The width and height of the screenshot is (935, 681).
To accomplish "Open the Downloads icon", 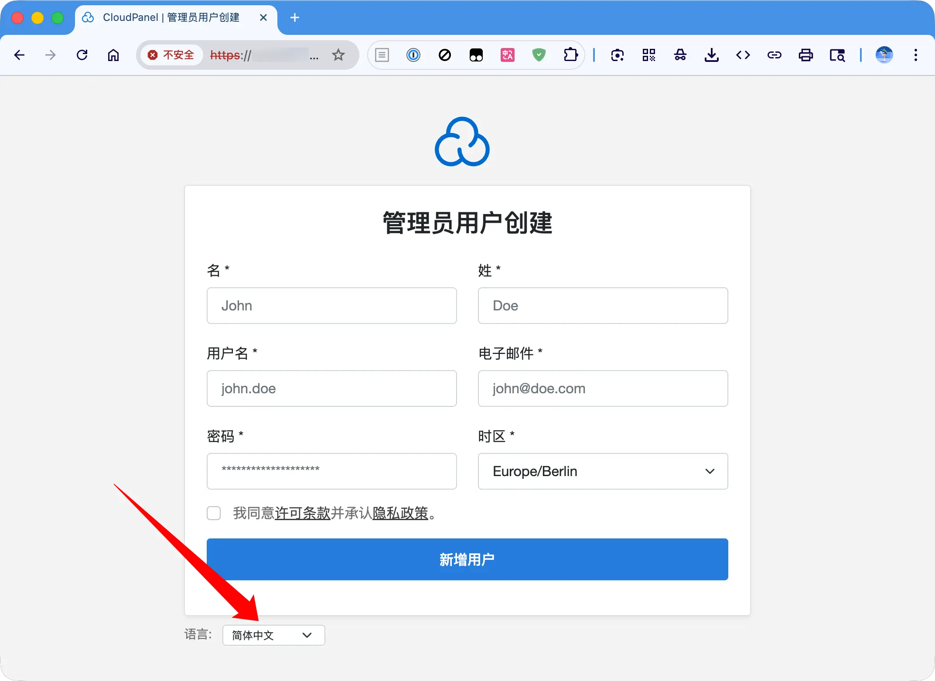I will pos(712,55).
